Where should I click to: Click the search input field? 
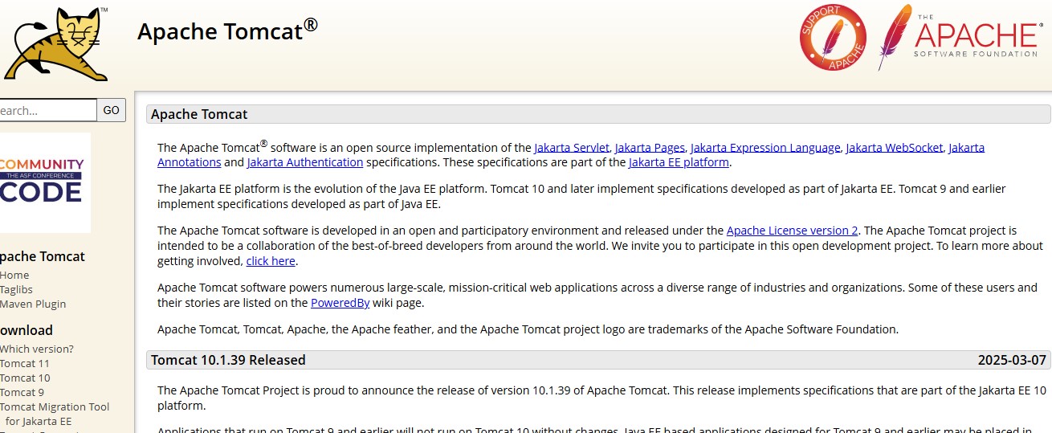click(47, 110)
